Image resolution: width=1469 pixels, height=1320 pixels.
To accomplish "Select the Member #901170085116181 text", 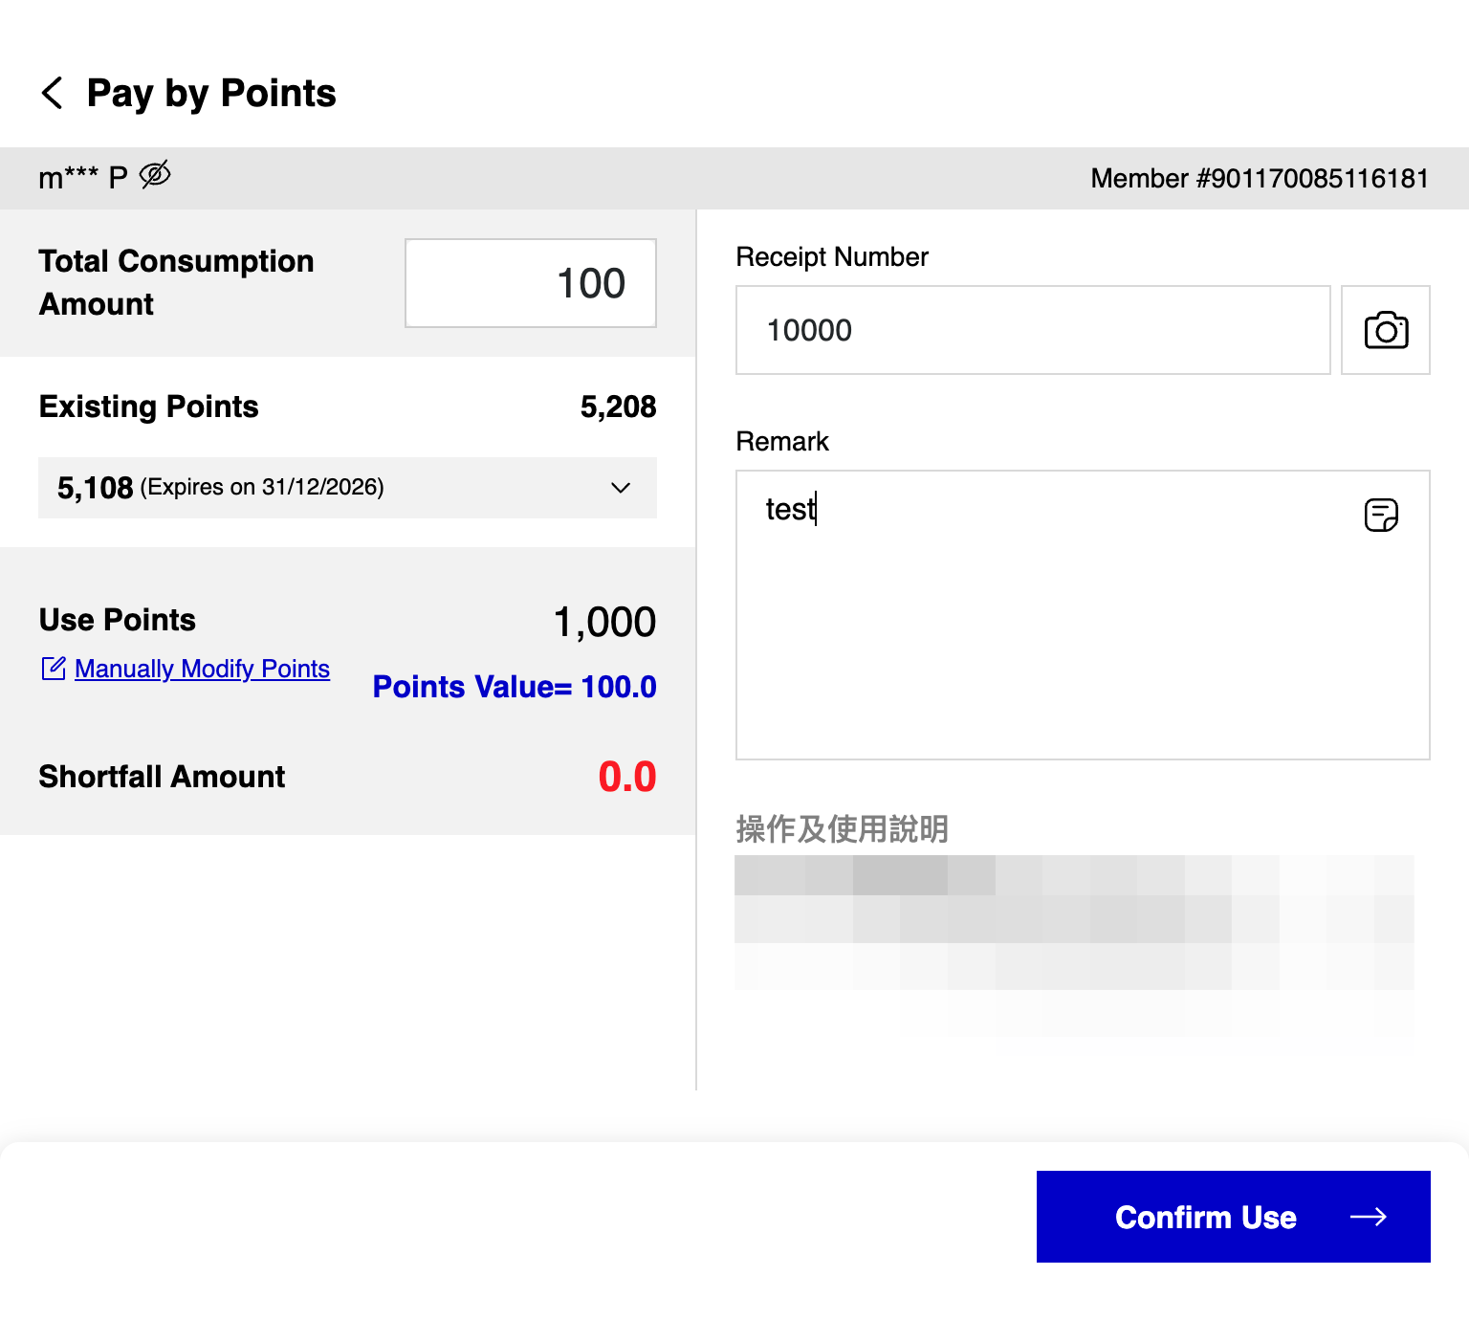I will (1260, 179).
